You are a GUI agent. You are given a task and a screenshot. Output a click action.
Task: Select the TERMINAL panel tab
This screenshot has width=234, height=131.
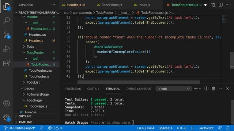[x=113, y=89]
